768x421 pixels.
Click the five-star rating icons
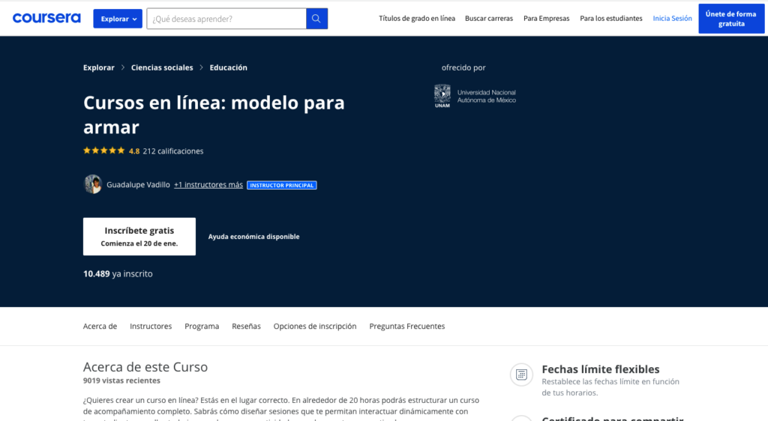point(104,151)
